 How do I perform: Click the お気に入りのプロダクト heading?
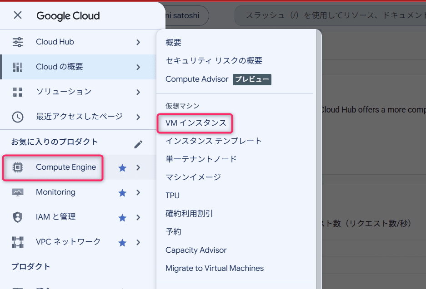point(55,142)
